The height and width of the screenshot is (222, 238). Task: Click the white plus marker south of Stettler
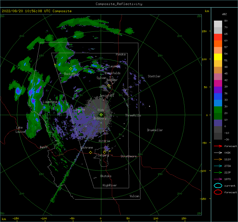click(149, 106)
